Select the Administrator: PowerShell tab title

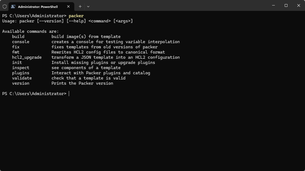(38, 7)
